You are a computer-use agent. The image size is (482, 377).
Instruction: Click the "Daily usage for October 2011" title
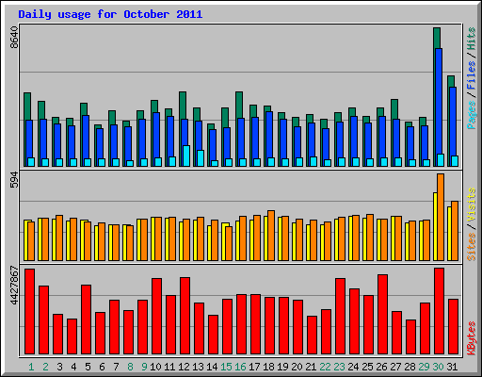(x=110, y=14)
